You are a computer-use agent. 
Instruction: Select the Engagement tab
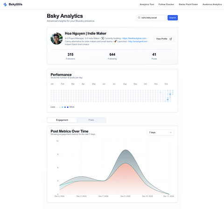click(x=62, y=120)
